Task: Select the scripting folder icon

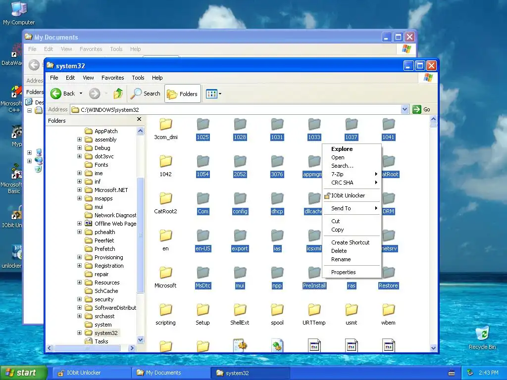Action: (165, 310)
